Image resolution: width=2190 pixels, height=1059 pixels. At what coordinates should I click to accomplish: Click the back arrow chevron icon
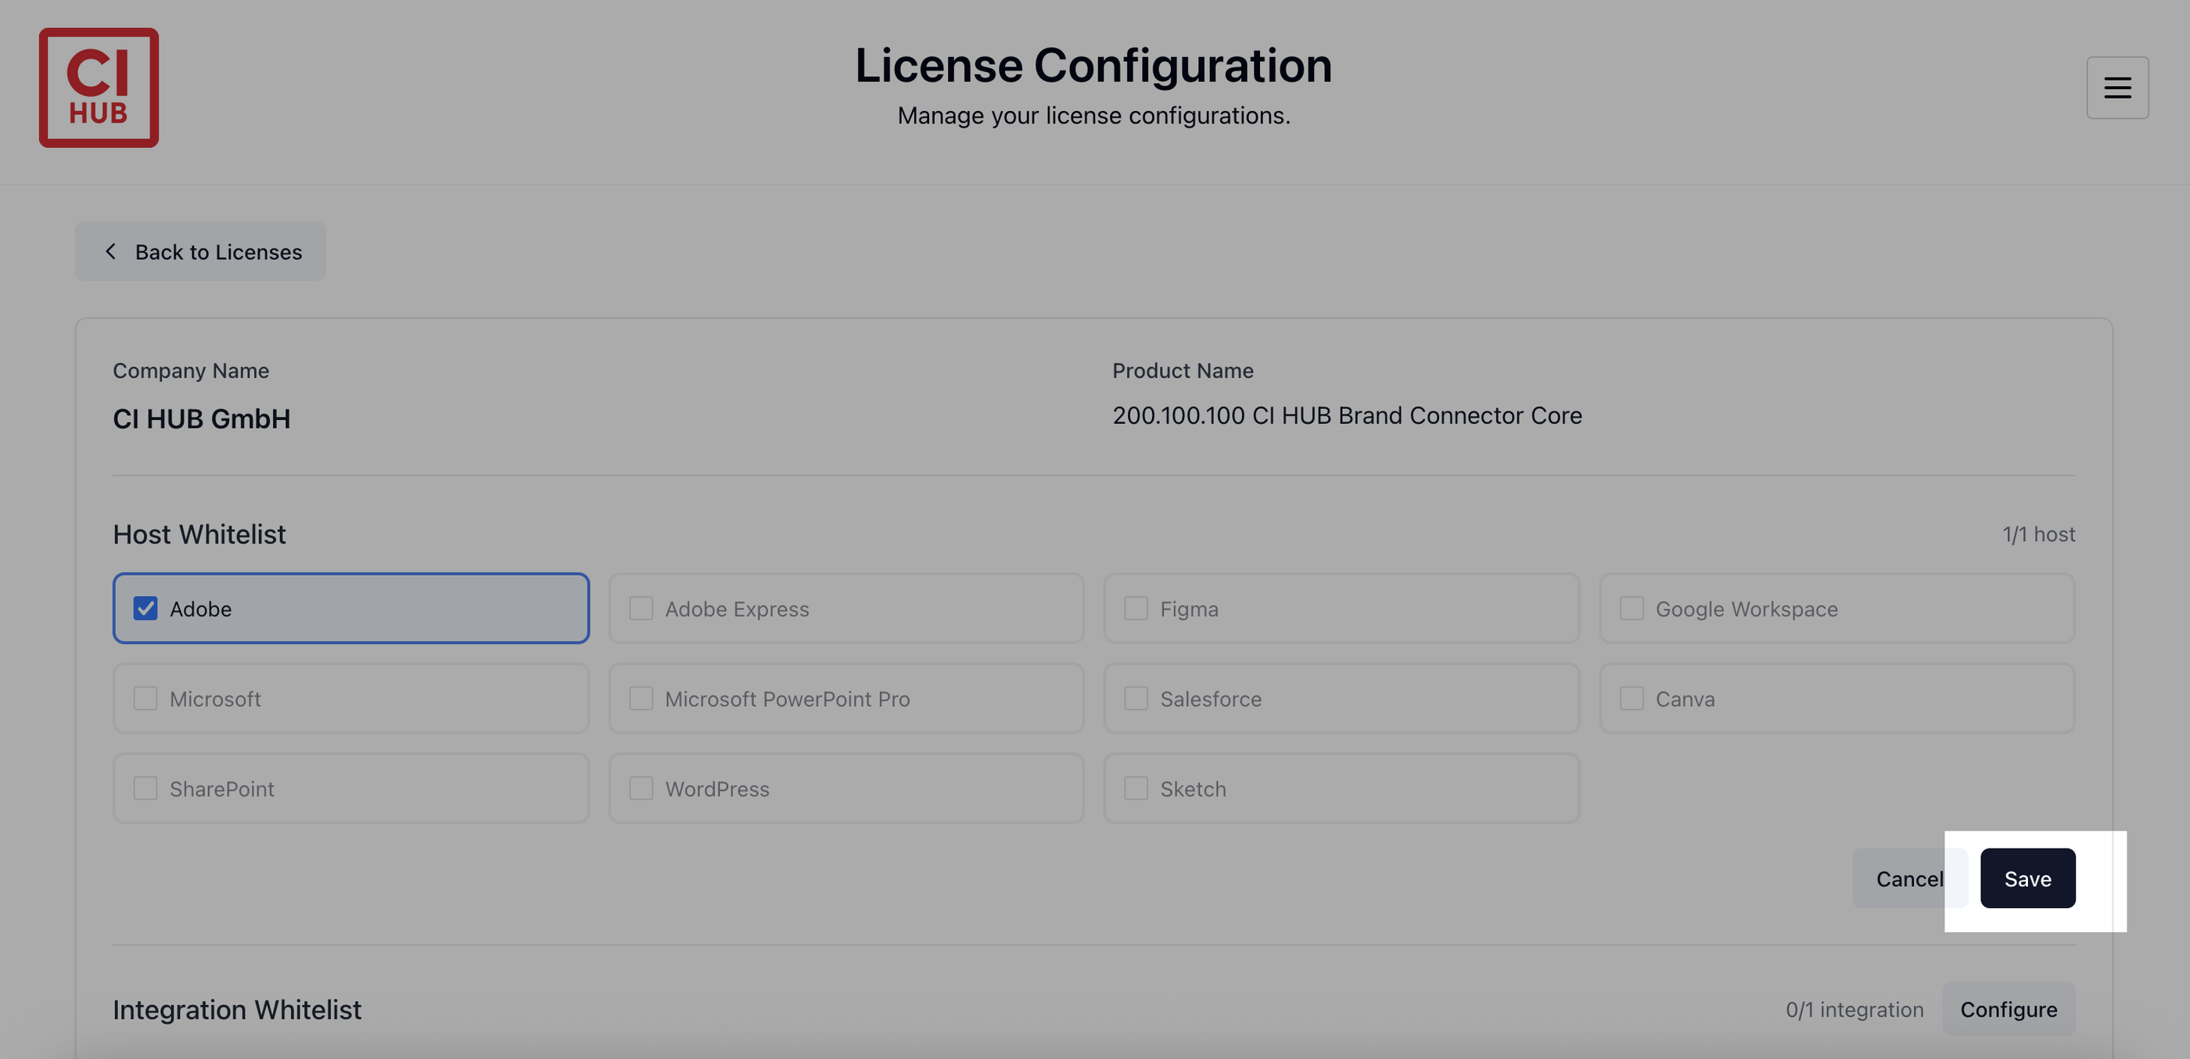(110, 252)
